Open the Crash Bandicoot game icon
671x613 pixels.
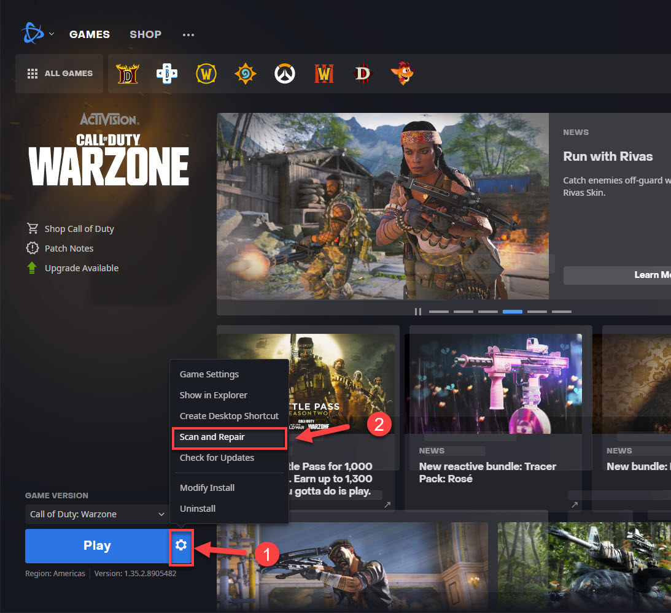402,74
